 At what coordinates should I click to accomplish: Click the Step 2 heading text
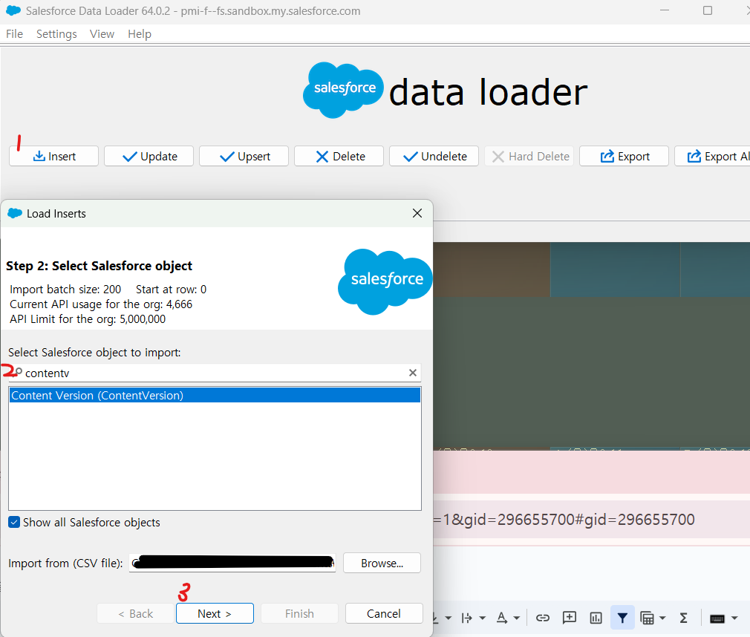tap(99, 266)
